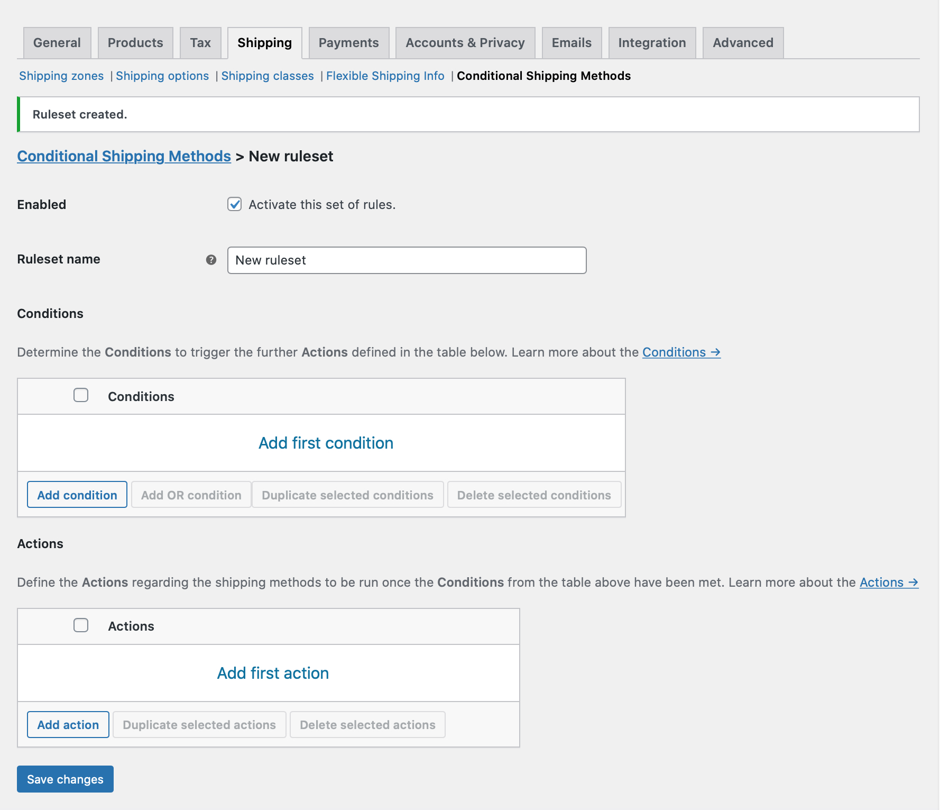940x810 pixels.
Task: Switch to the Products tab
Action: coord(135,42)
